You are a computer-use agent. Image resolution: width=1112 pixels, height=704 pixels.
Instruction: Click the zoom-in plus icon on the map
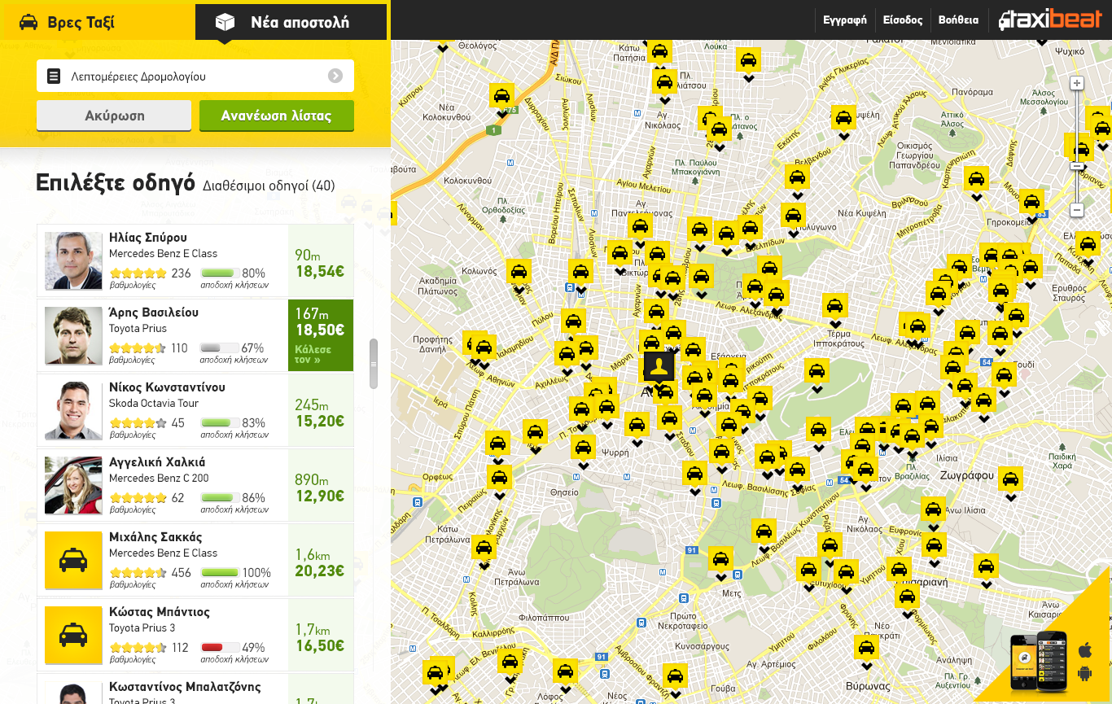(1077, 82)
